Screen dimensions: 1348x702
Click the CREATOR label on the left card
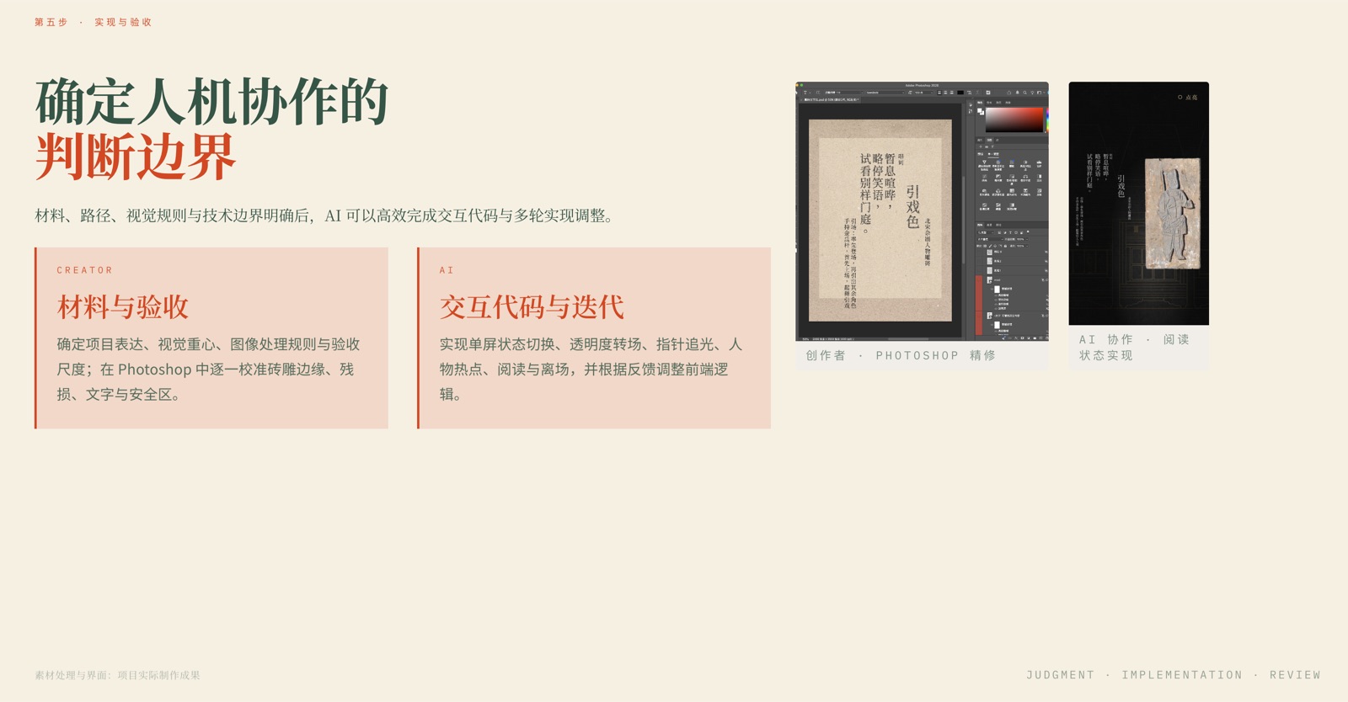click(85, 270)
